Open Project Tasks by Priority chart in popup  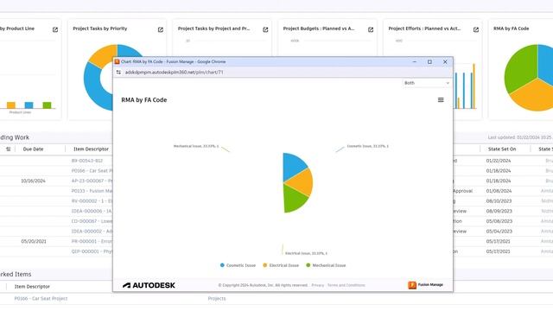(161, 29)
